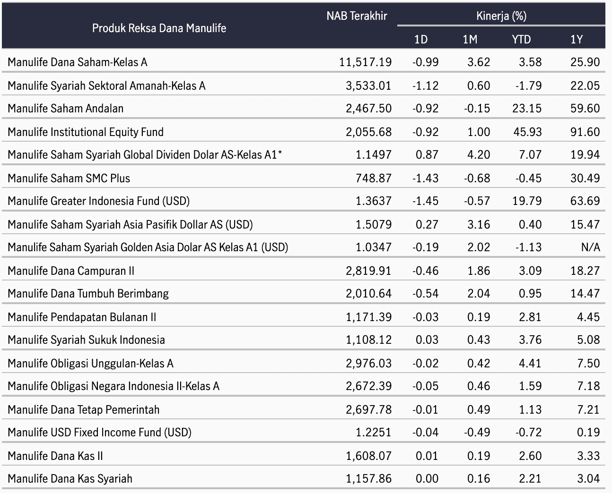Click the NAB value 11,517.19
The image size is (612, 493).
pyautogui.click(x=365, y=62)
